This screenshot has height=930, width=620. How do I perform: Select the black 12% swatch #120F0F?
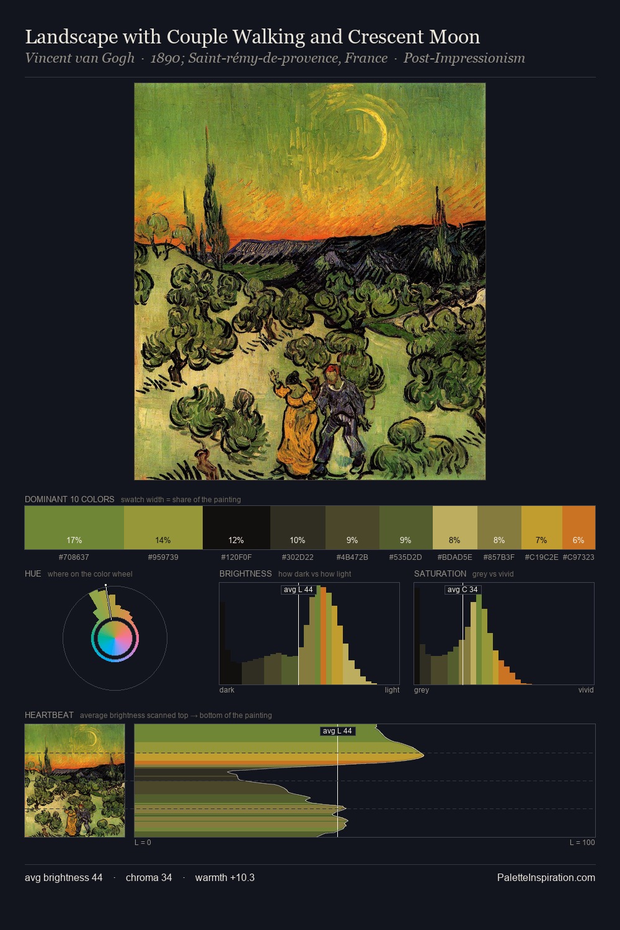coord(236,528)
